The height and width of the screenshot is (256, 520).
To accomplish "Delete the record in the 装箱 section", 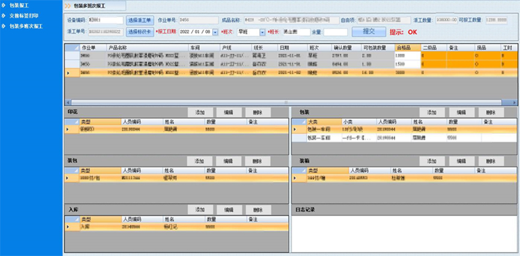I will (x=491, y=161).
